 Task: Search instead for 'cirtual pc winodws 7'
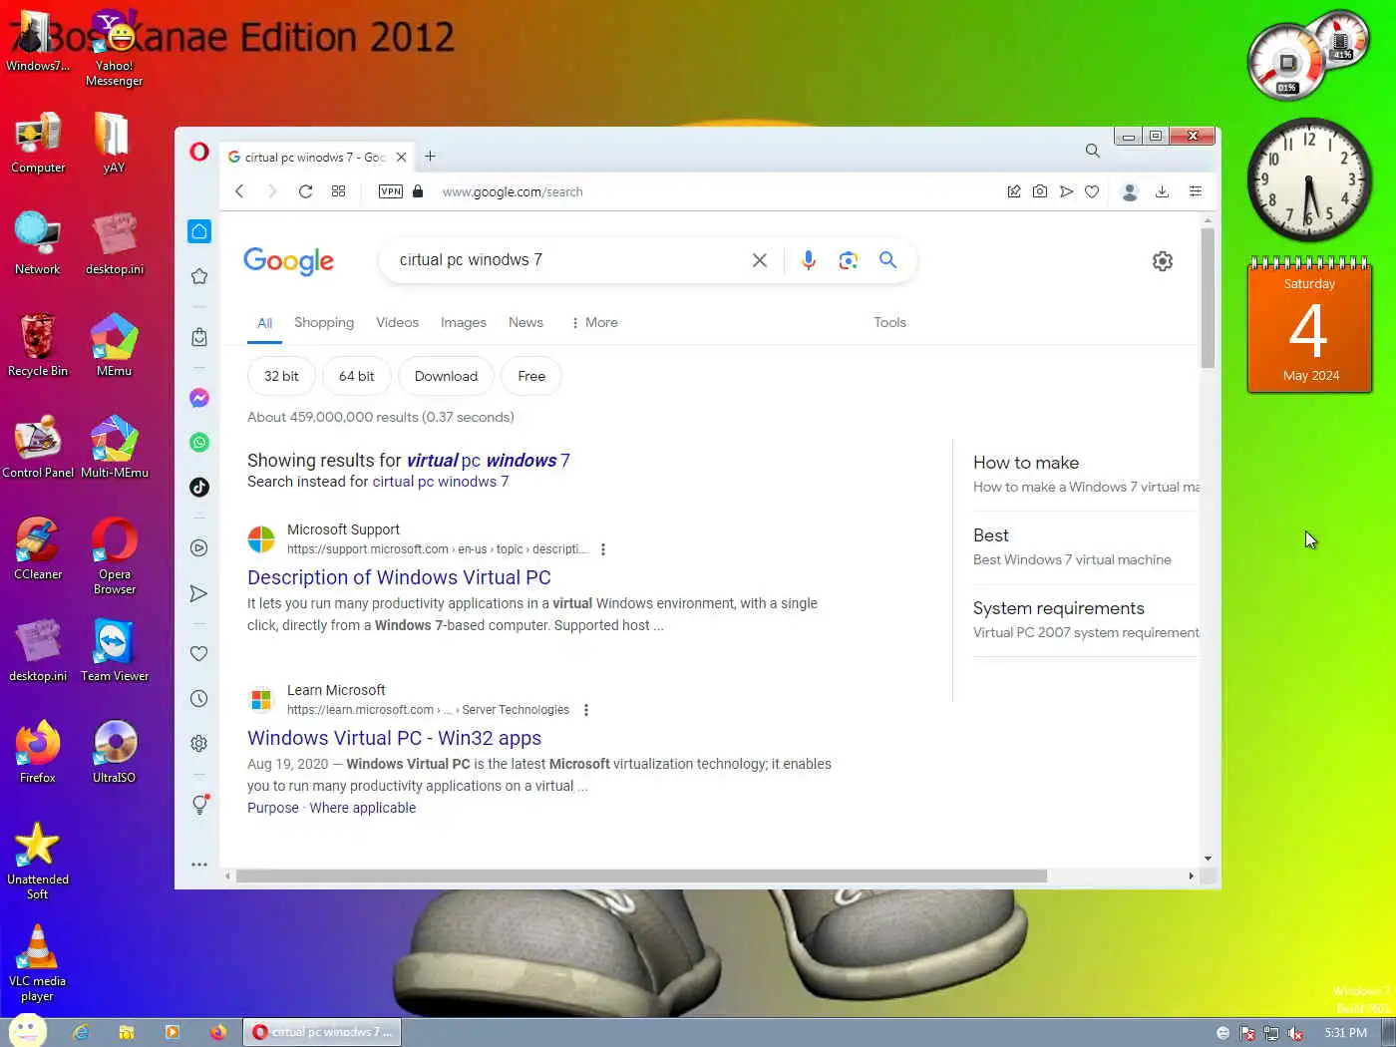click(x=440, y=482)
